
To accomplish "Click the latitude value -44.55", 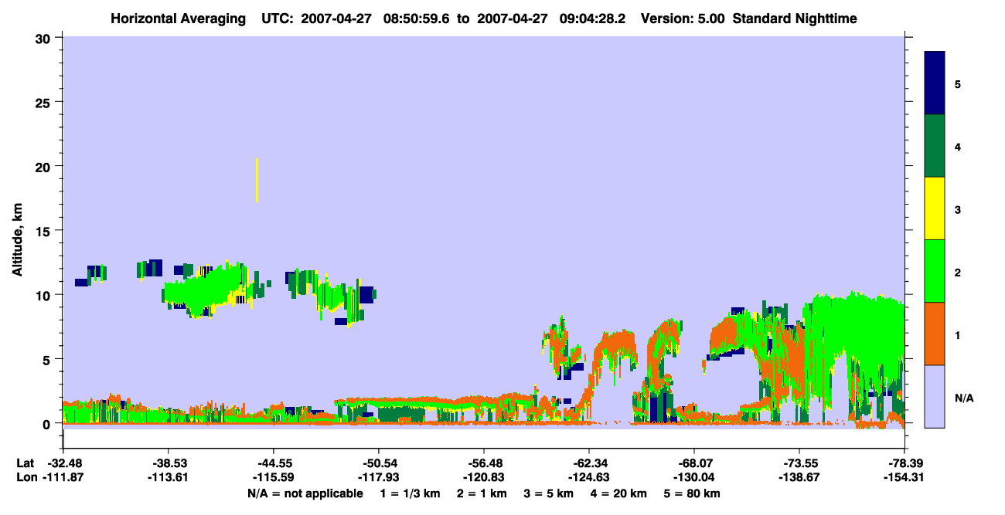I will pyautogui.click(x=273, y=463).
